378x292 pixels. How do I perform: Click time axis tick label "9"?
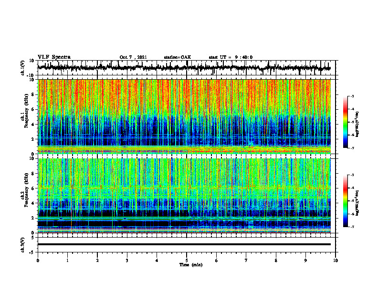click(x=305, y=261)
